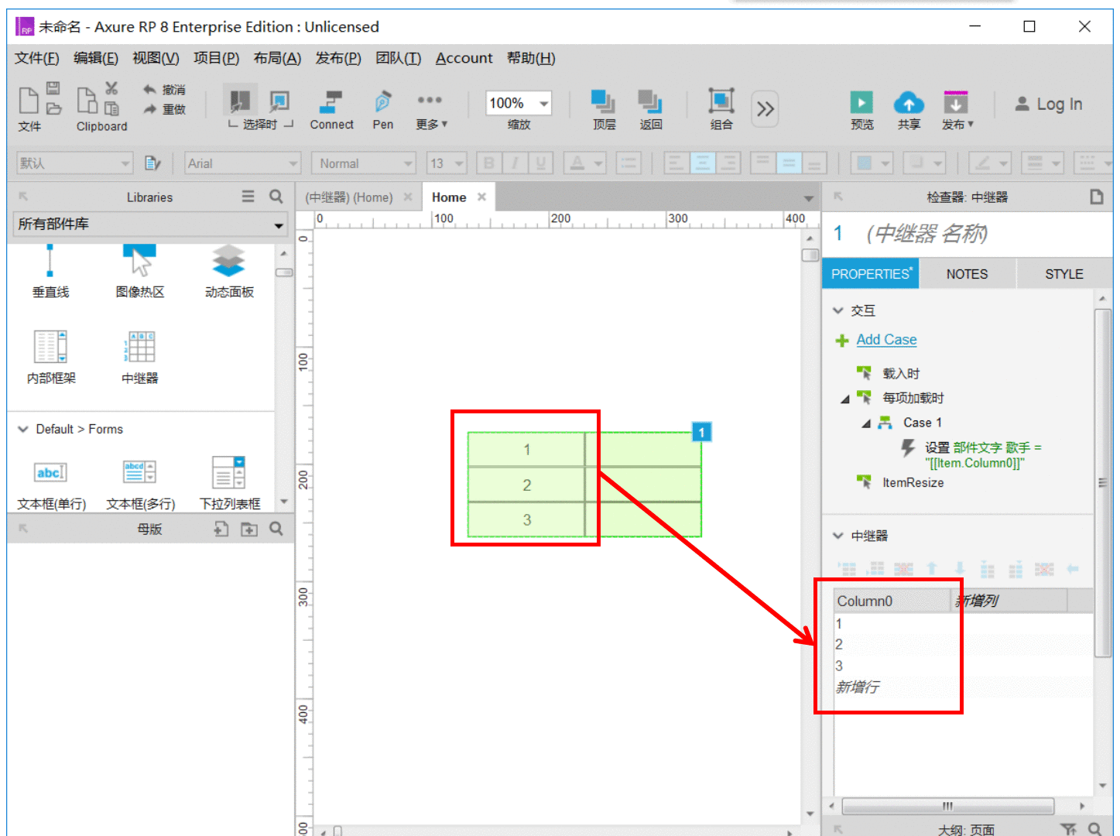Open the 文件 menu
Viewport: 1120px width, 836px height.
[36, 58]
